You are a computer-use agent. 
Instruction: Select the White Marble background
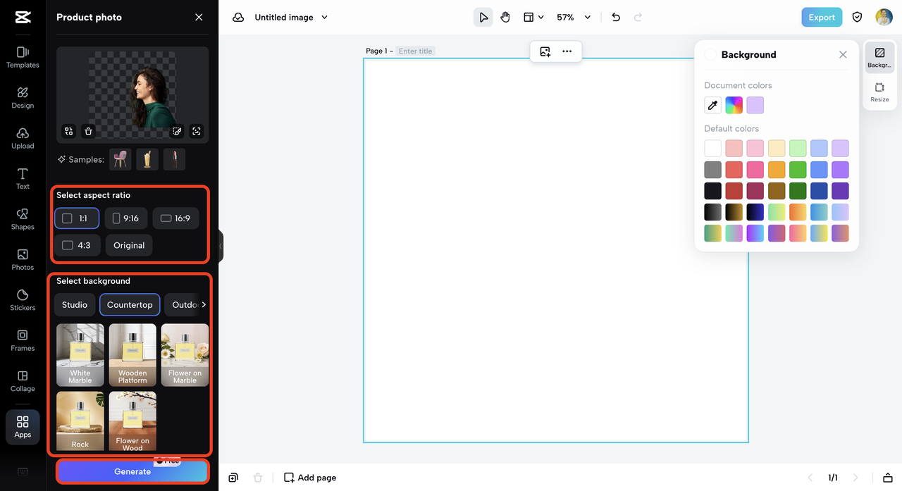80,355
